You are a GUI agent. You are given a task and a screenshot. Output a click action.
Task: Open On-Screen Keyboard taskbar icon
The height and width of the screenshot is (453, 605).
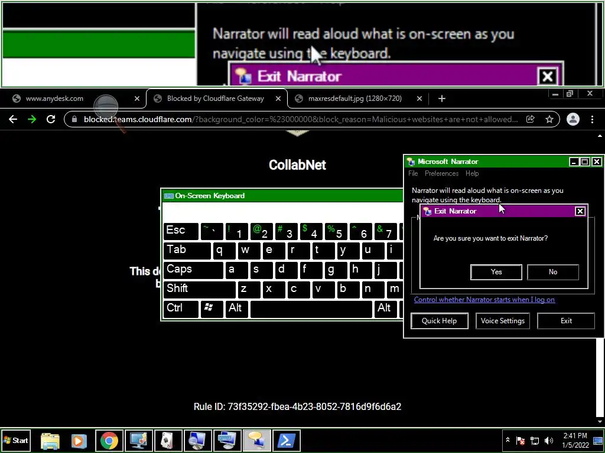tap(227, 440)
